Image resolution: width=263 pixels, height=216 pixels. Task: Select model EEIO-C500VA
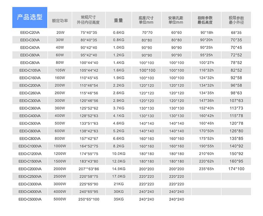[x=30, y=123]
